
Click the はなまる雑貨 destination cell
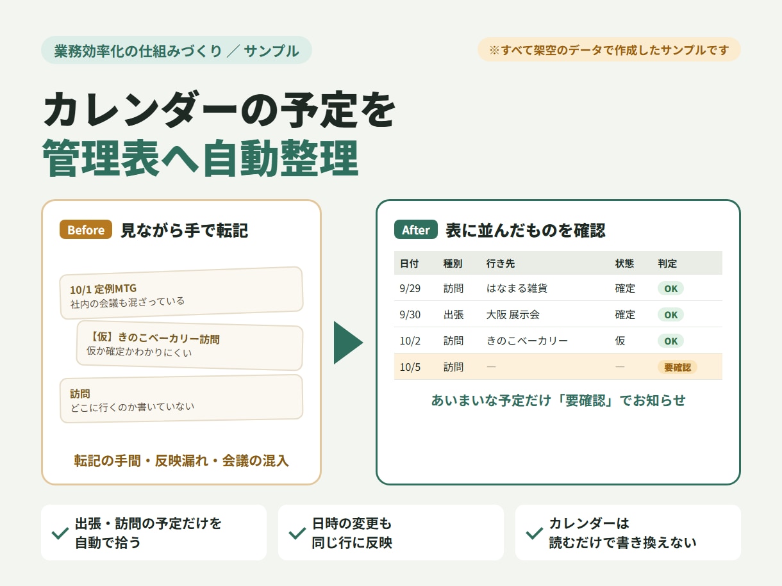tap(517, 288)
